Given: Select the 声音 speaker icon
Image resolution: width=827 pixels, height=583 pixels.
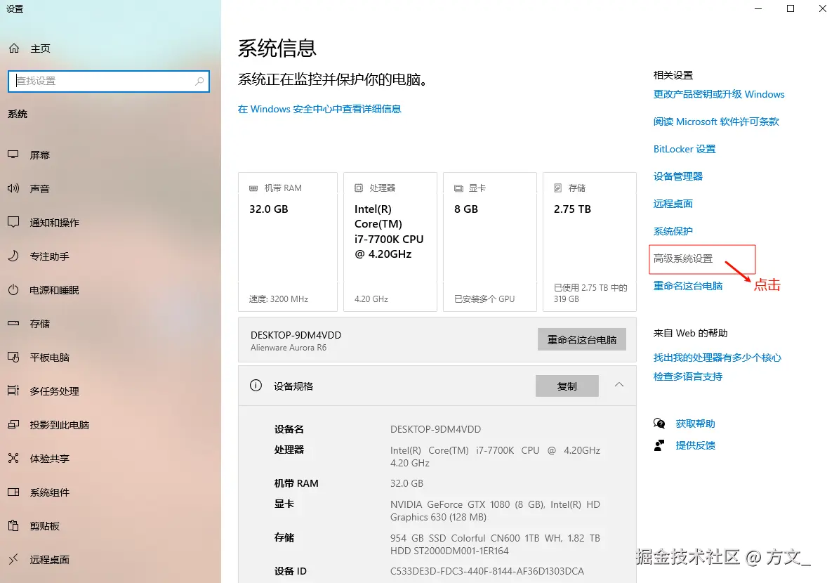Looking at the screenshot, I should coord(13,188).
